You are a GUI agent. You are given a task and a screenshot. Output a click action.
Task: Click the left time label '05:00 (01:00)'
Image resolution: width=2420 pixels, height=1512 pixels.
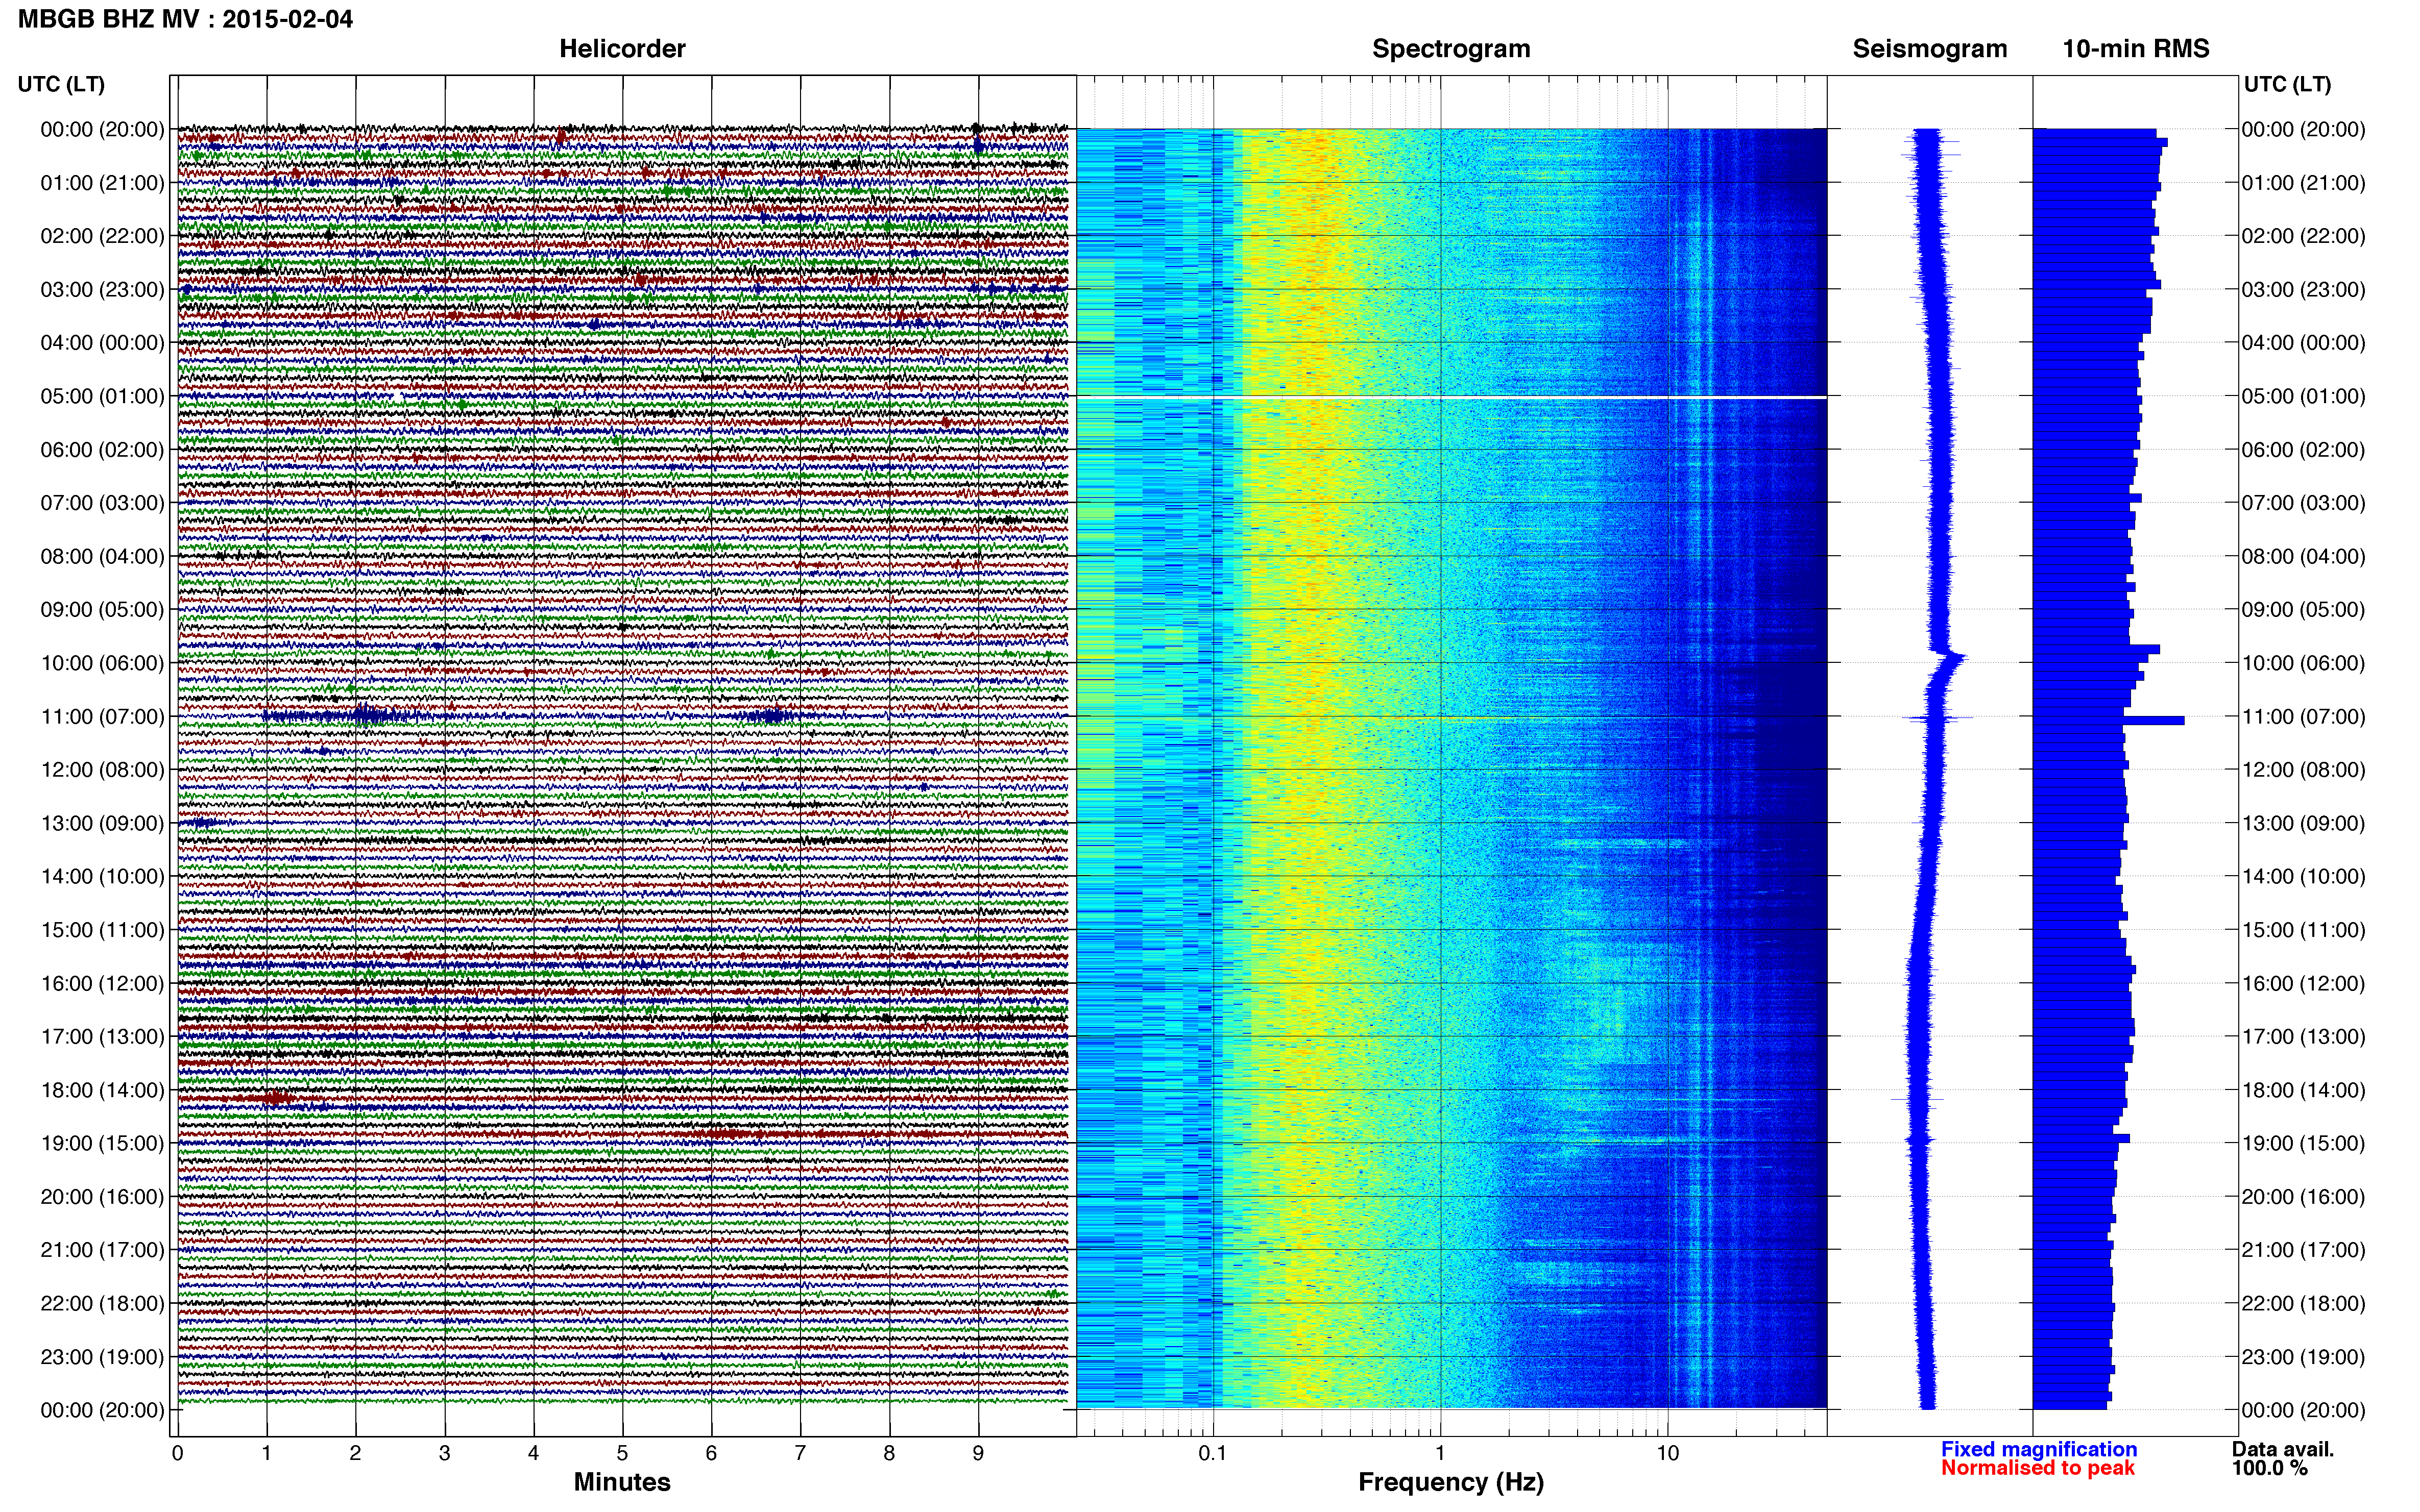102,396
